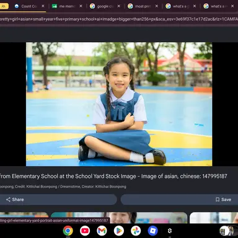Switch to the 'most pret' tab

click(143, 6)
